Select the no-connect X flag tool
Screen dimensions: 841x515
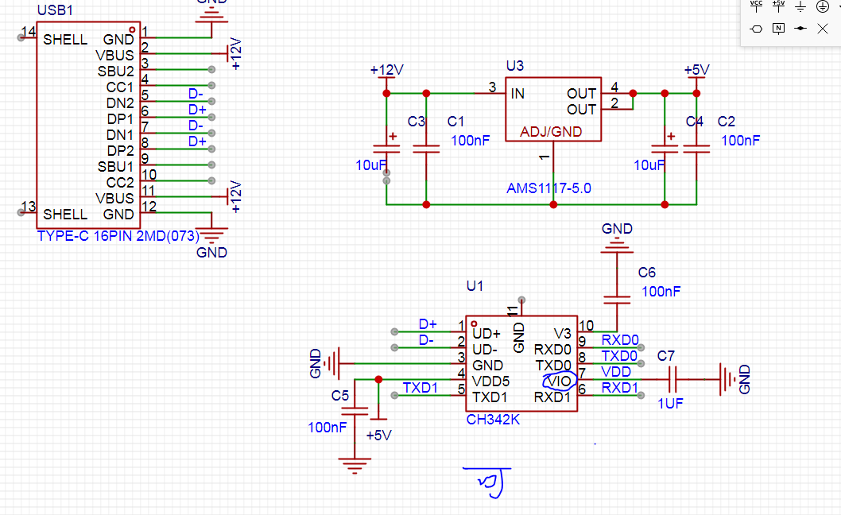(822, 29)
